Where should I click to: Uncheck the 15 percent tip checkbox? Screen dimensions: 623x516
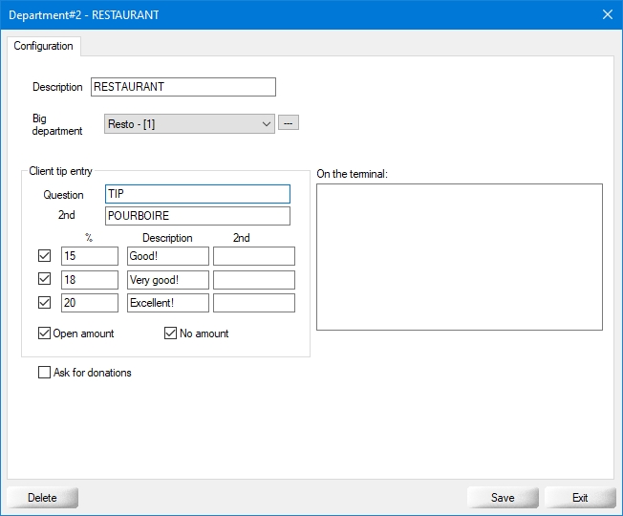coord(44,256)
